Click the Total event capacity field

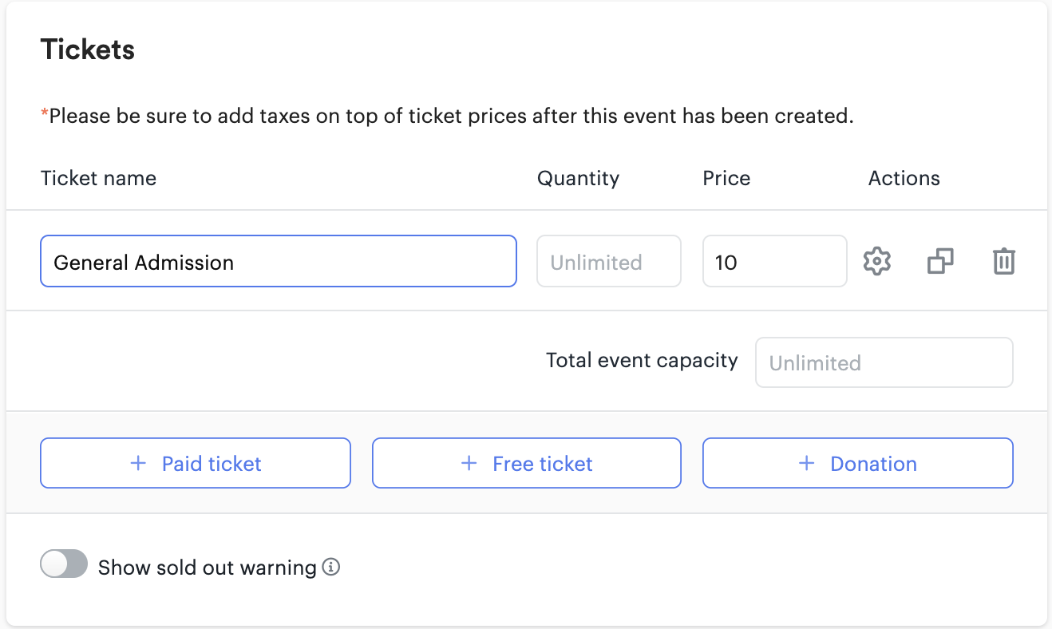click(884, 362)
